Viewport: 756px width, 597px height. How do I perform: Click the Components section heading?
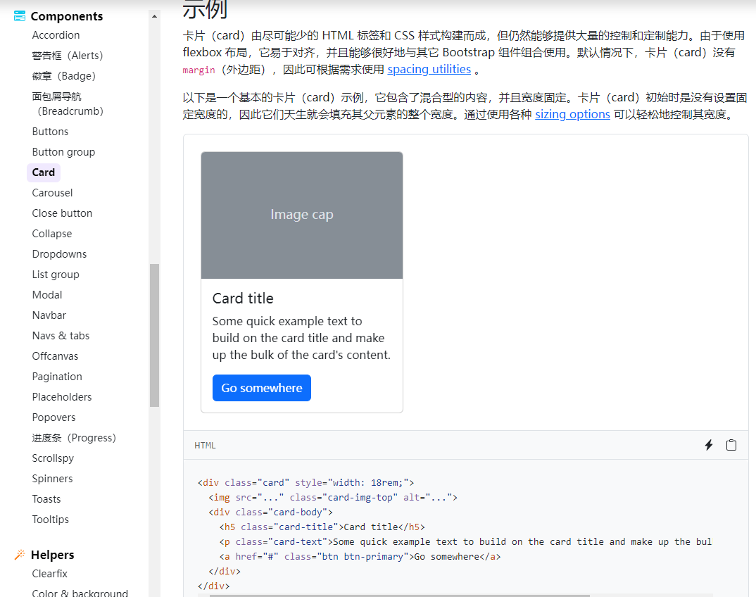[x=67, y=16]
